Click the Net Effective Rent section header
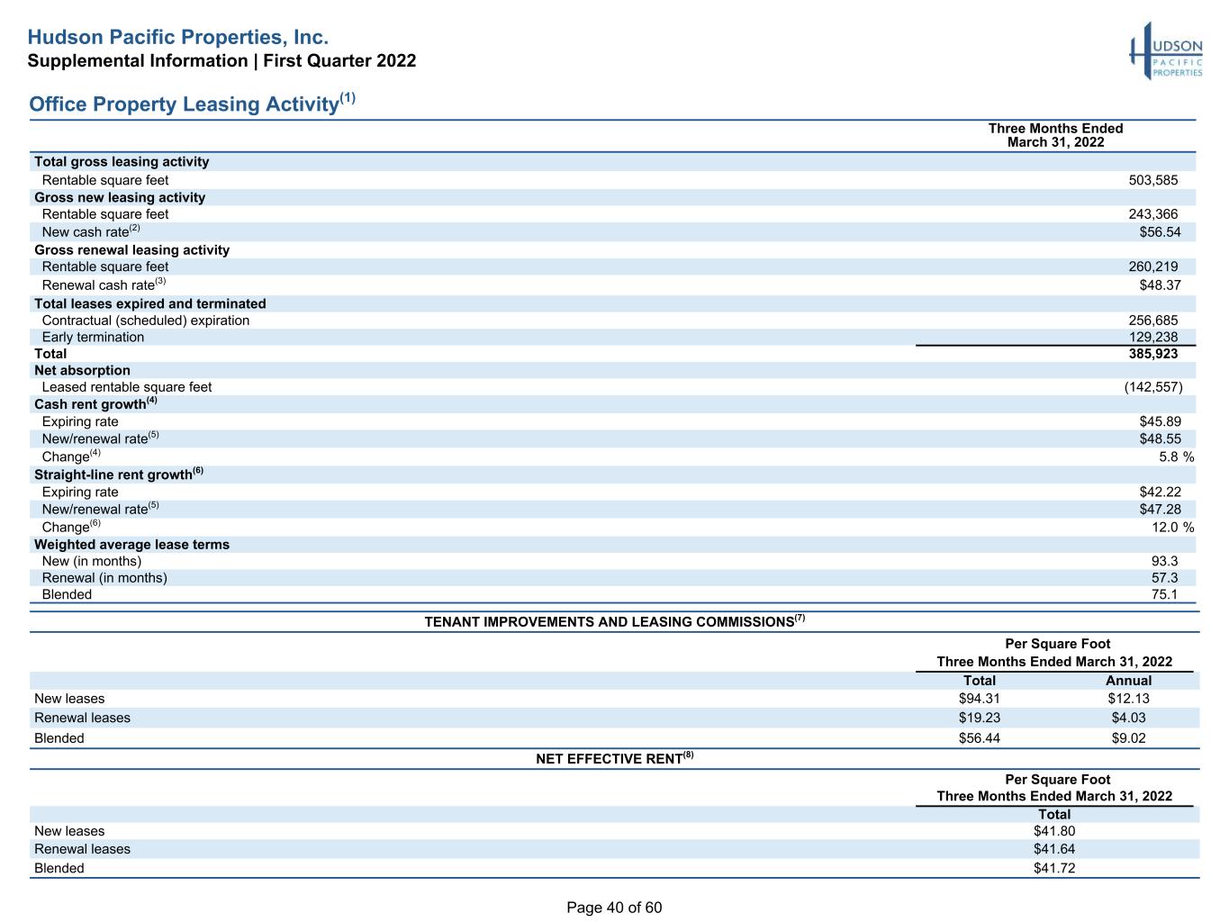The image size is (1229, 922). coord(615,758)
